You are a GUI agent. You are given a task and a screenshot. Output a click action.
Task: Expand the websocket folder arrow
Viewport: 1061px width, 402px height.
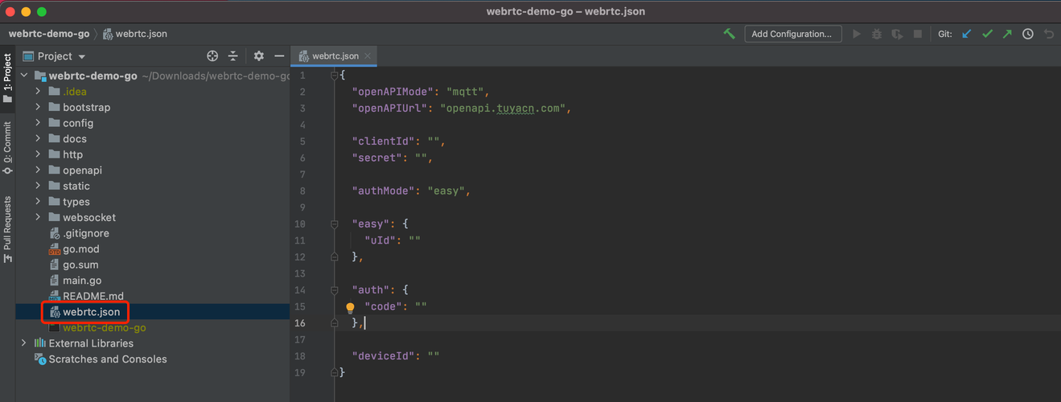pyautogui.click(x=38, y=218)
